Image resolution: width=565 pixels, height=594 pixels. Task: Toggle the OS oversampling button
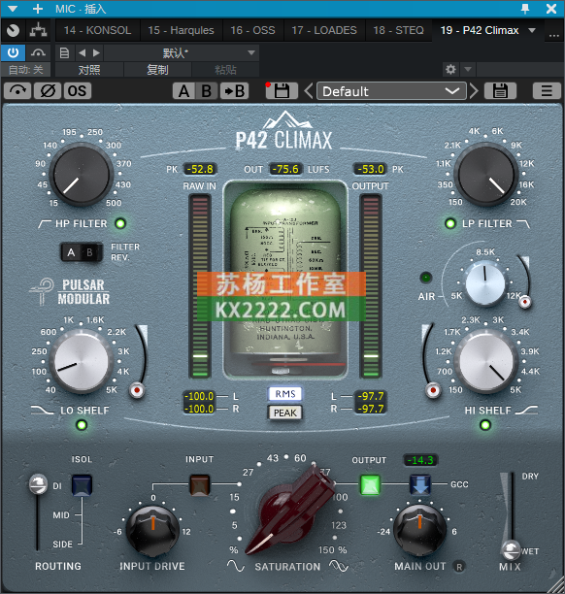pyautogui.click(x=78, y=91)
